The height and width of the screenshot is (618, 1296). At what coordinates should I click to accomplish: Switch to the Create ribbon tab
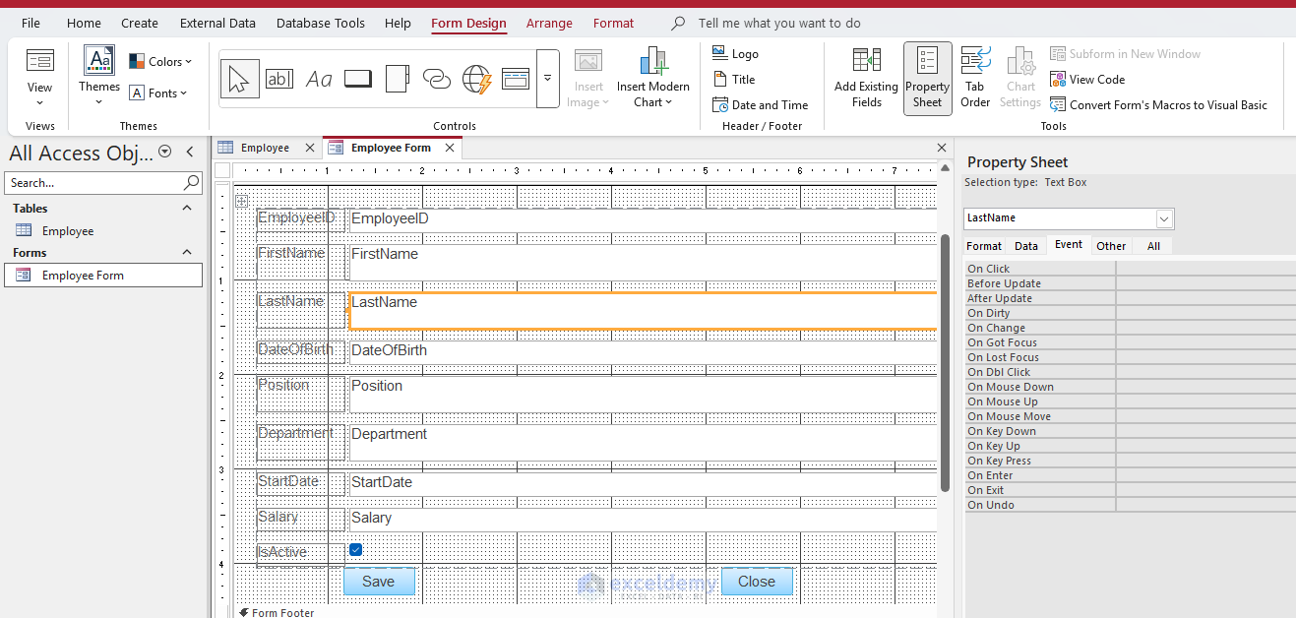(x=140, y=23)
